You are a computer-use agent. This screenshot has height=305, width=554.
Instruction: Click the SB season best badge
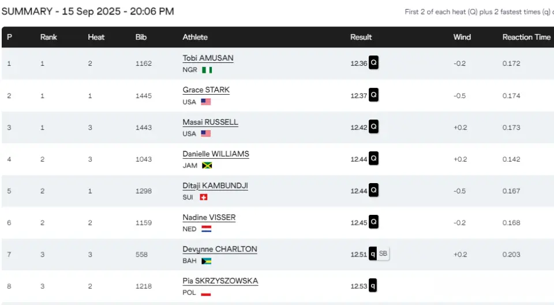(x=383, y=254)
